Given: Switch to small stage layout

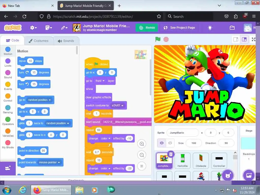Looking at the screenshot, I should (x=236, y=39).
